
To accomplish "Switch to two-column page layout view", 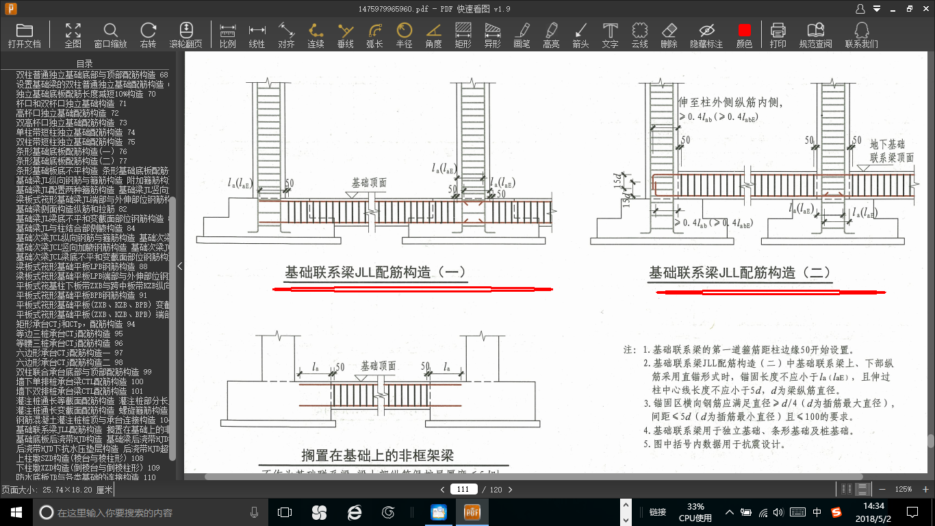I will point(847,489).
